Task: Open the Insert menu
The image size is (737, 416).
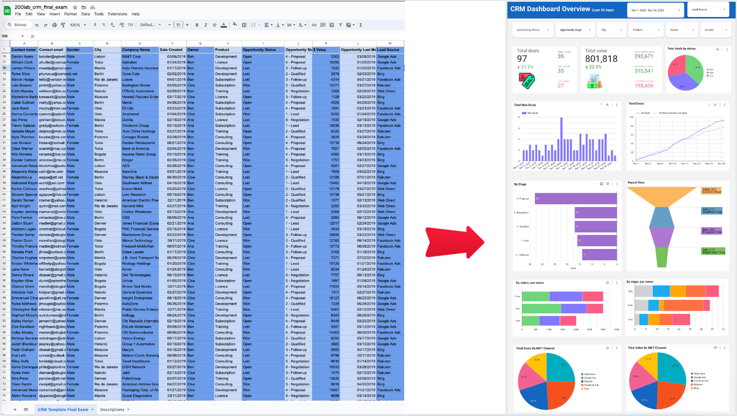Action: pyautogui.click(x=54, y=14)
